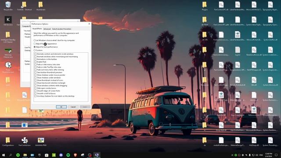Enable 'Show shadows under mouse pointer'
This screenshot has width=281, height=158.
point(35,75)
